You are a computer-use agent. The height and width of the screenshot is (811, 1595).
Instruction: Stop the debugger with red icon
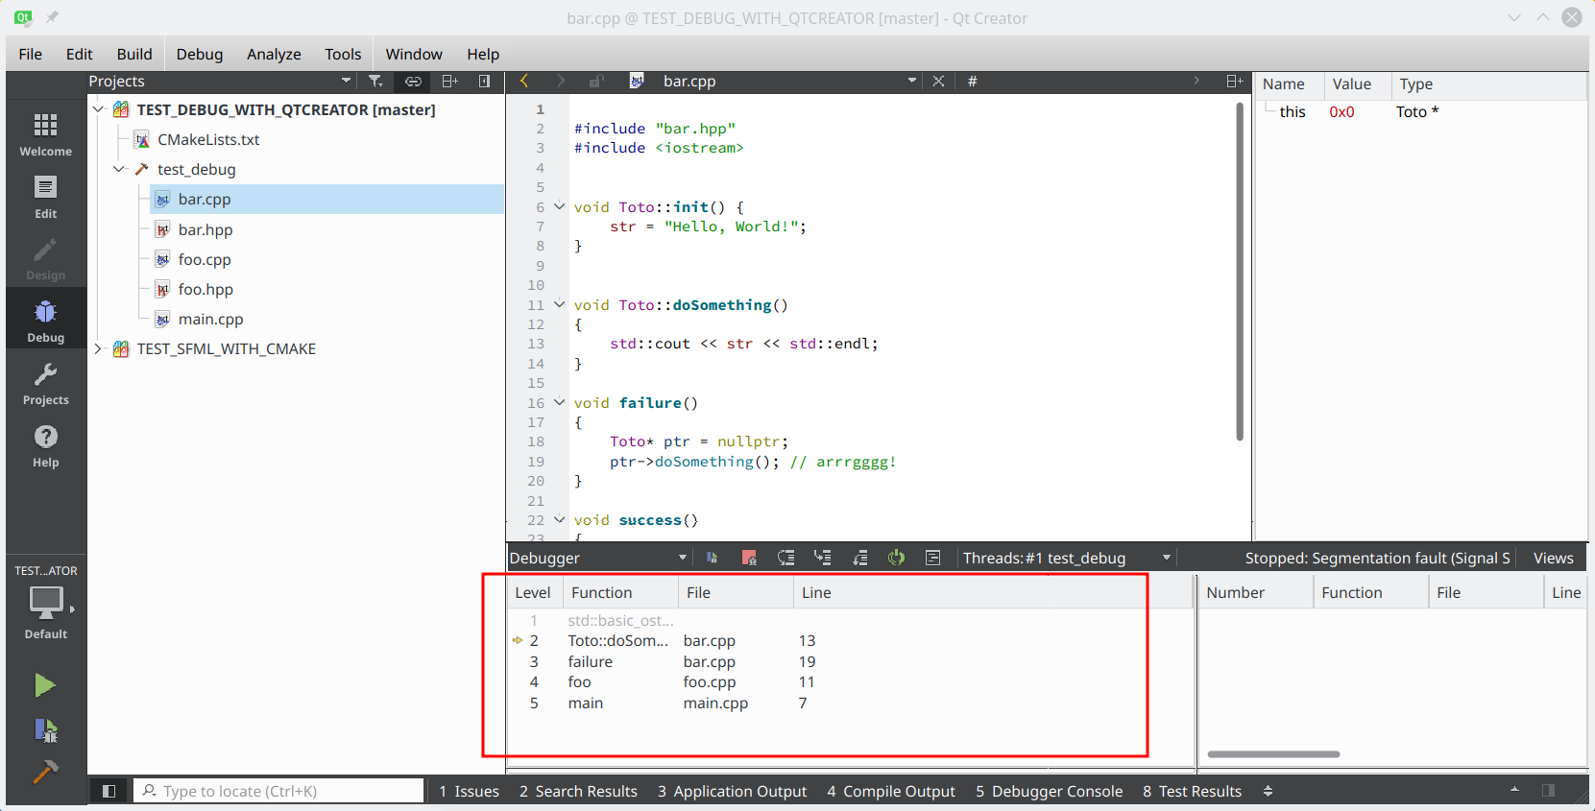click(749, 558)
